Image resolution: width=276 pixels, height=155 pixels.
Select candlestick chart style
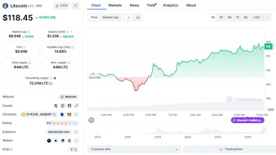click(138, 17)
